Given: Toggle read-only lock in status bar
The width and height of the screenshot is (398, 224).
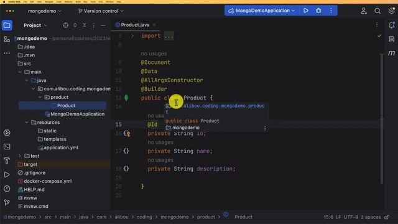Looking at the screenshot, I should tap(387, 217).
